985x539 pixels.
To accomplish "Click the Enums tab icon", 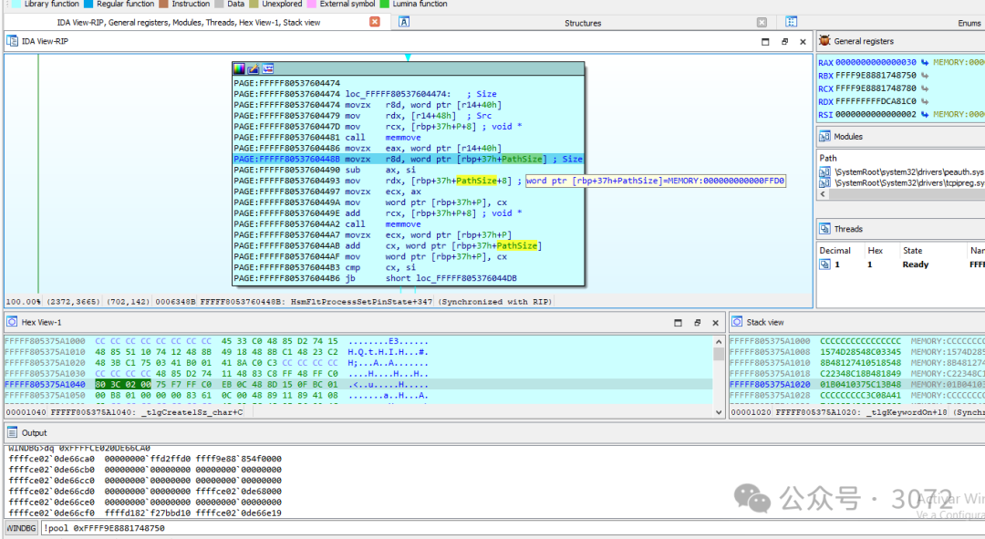I will pyautogui.click(x=791, y=22).
